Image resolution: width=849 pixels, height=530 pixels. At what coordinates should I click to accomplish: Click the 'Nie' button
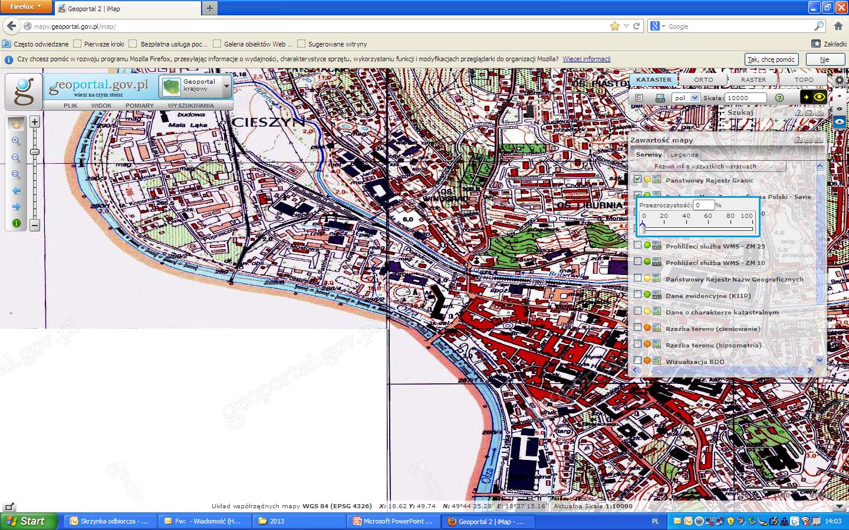click(x=824, y=59)
